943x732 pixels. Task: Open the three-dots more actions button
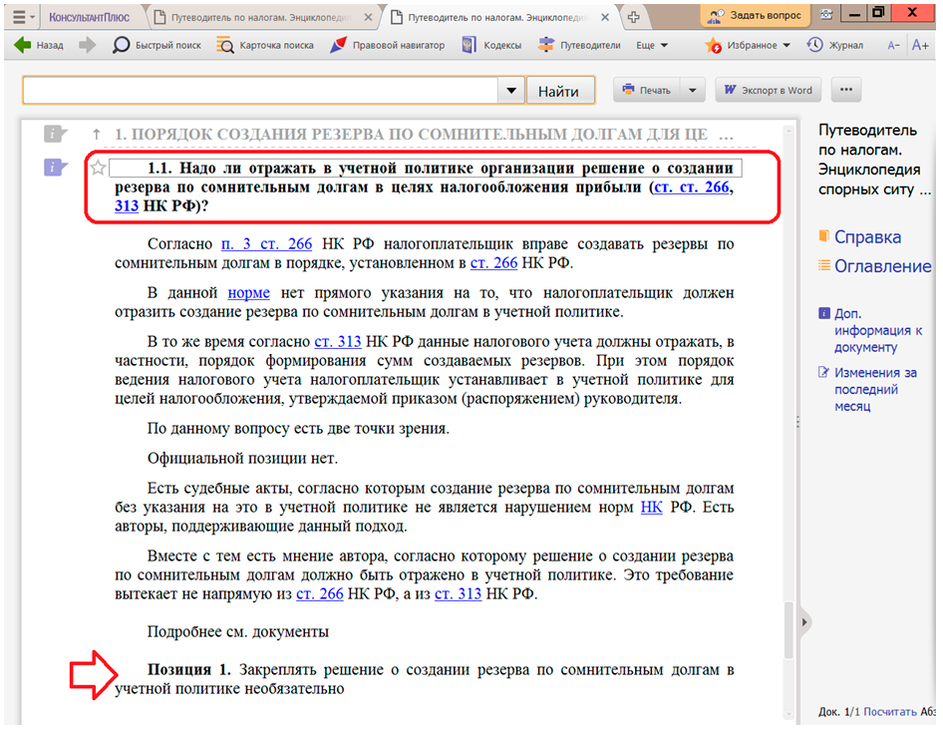[846, 90]
